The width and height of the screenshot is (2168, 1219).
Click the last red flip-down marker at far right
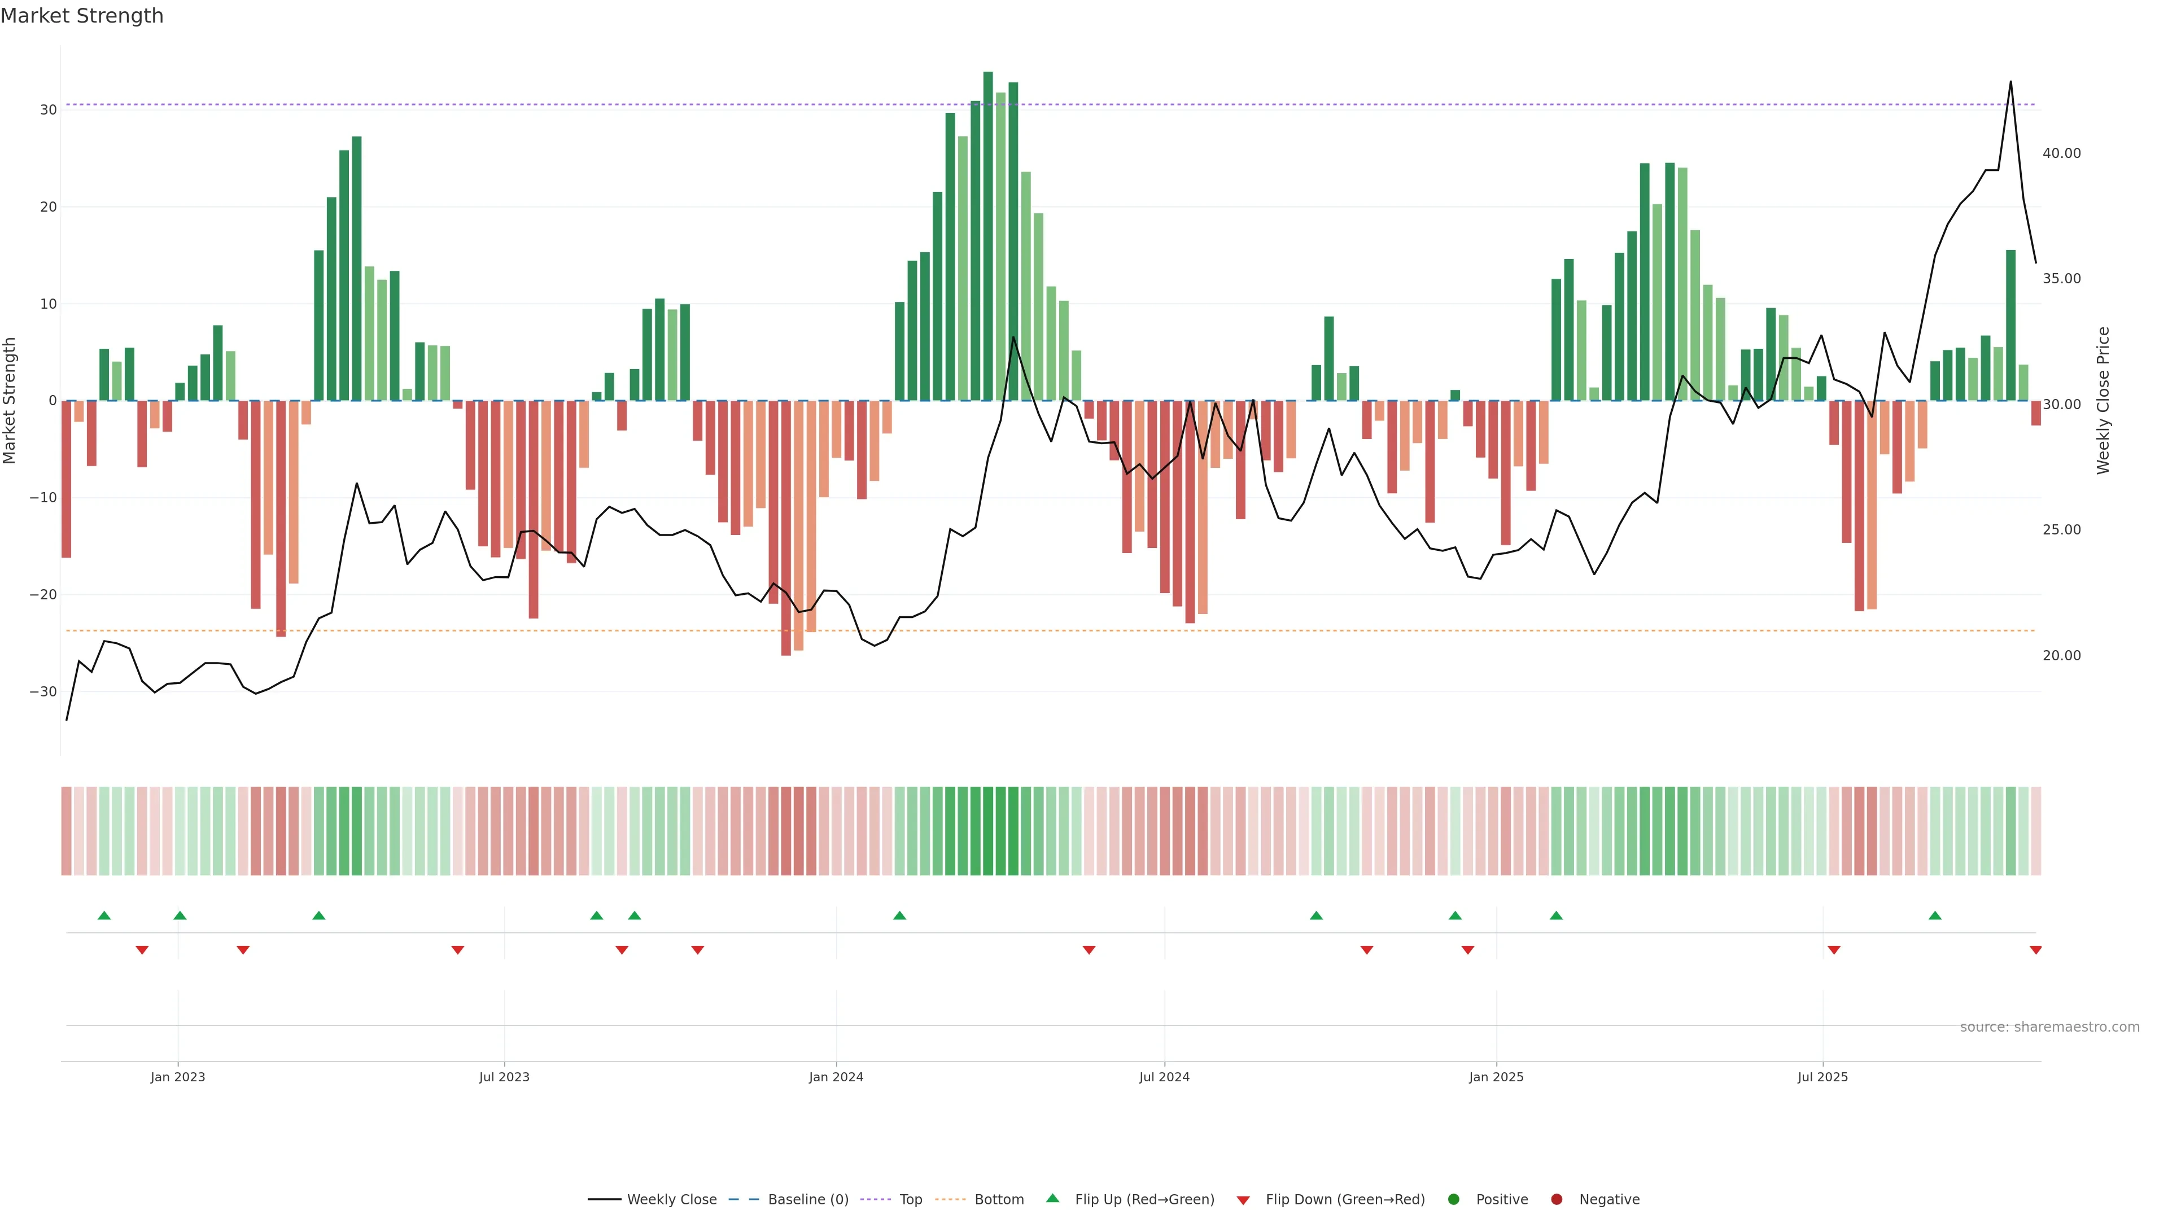click(x=2035, y=950)
